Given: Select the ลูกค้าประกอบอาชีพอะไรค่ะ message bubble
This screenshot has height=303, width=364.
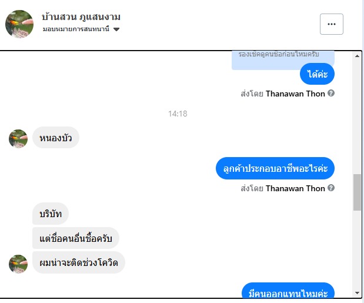Looking at the screenshot, I should (275, 168).
